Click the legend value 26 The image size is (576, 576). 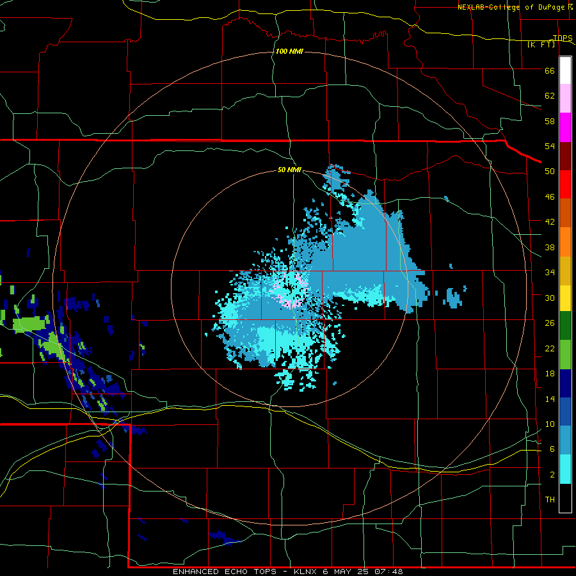pyautogui.click(x=550, y=323)
